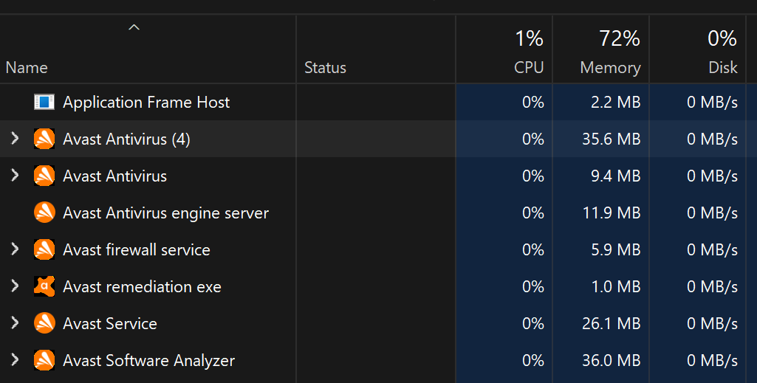This screenshot has width=757, height=383.
Task: Click the Avast remediation exe icon
Action: [44, 286]
